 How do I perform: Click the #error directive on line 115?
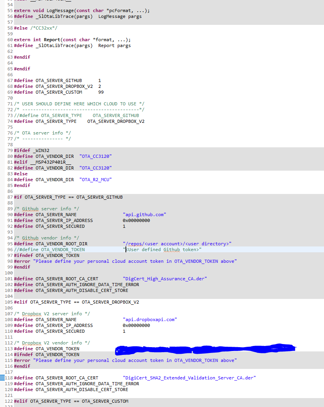(22, 360)
